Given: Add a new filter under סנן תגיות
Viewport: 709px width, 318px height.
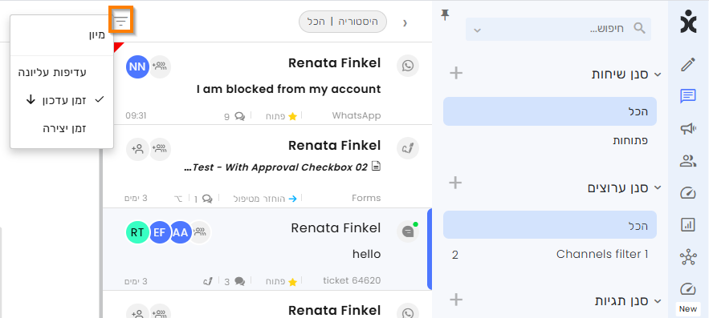Looking at the screenshot, I should 456,299.
